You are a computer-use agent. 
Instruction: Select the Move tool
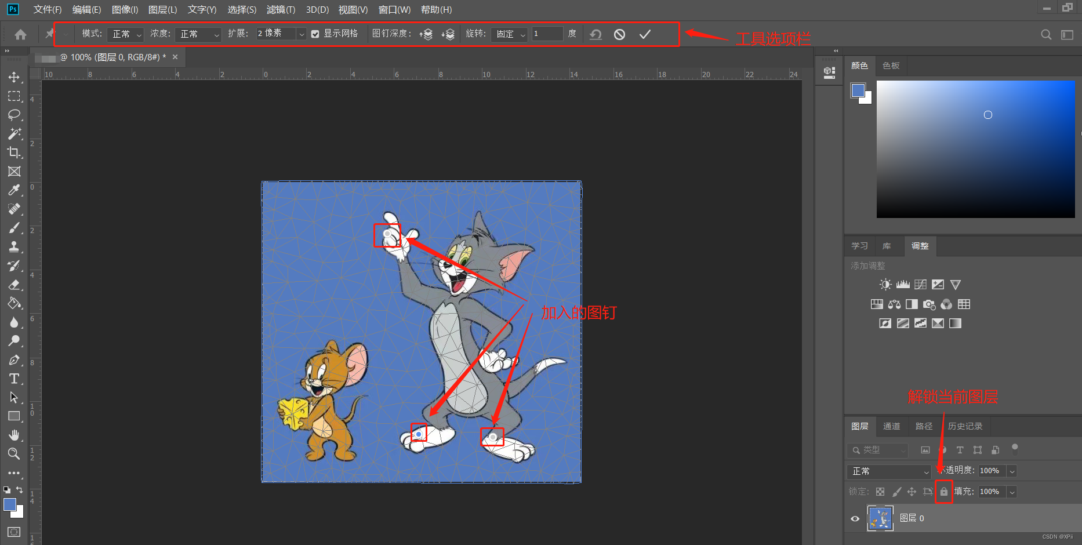pyautogui.click(x=14, y=77)
